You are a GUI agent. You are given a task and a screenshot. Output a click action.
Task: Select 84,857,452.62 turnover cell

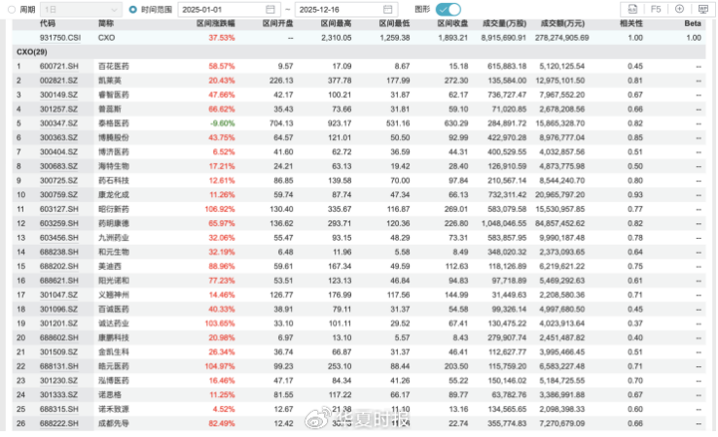click(x=560, y=223)
